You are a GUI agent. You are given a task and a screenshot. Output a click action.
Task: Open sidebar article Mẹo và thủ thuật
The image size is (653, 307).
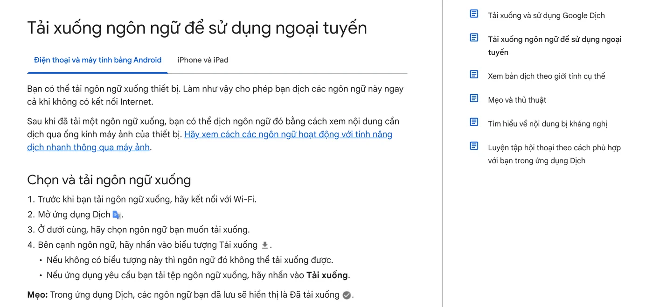pos(517,100)
